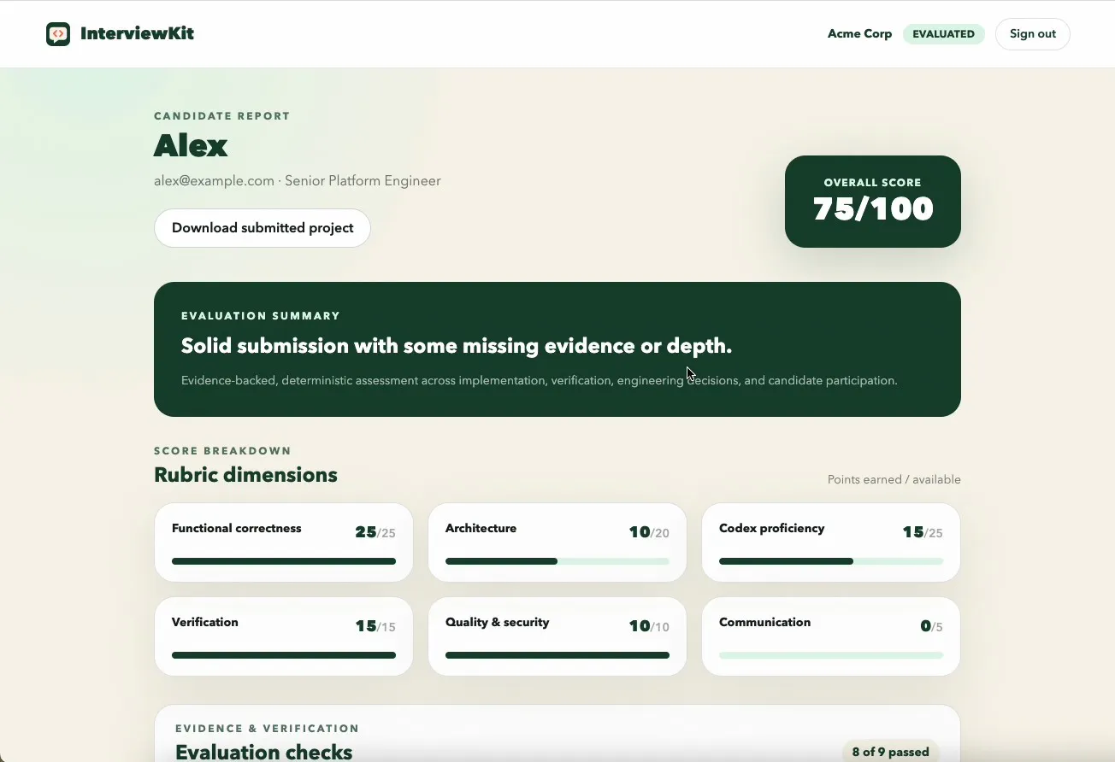Screen dimensions: 1115x762
Task: Click the Functional correctness progress bar
Action: [284, 561]
